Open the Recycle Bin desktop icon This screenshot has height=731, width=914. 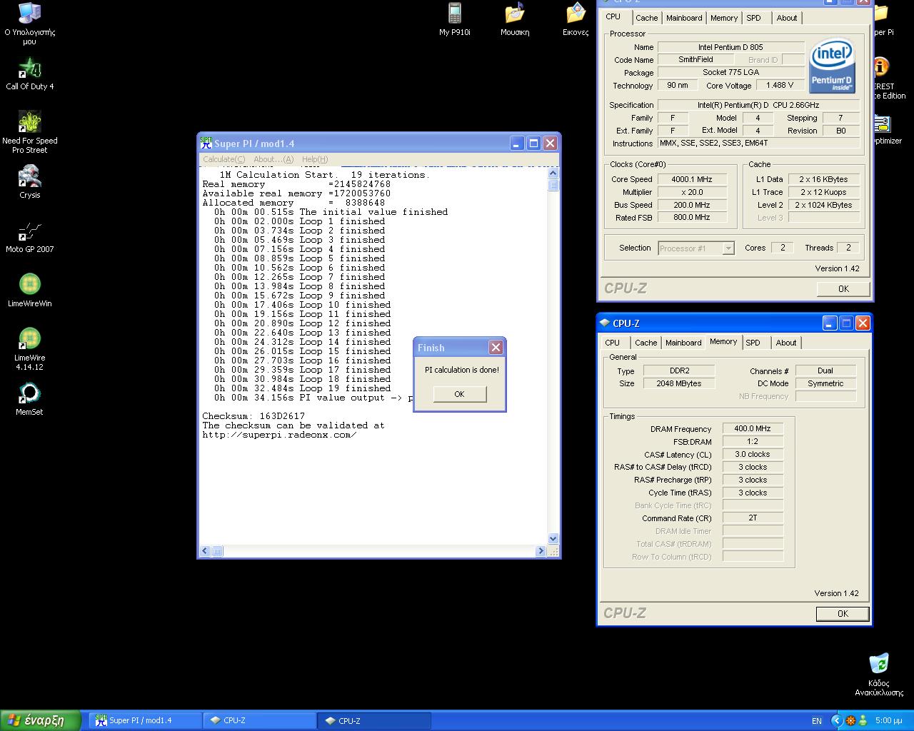pyautogui.click(x=879, y=675)
